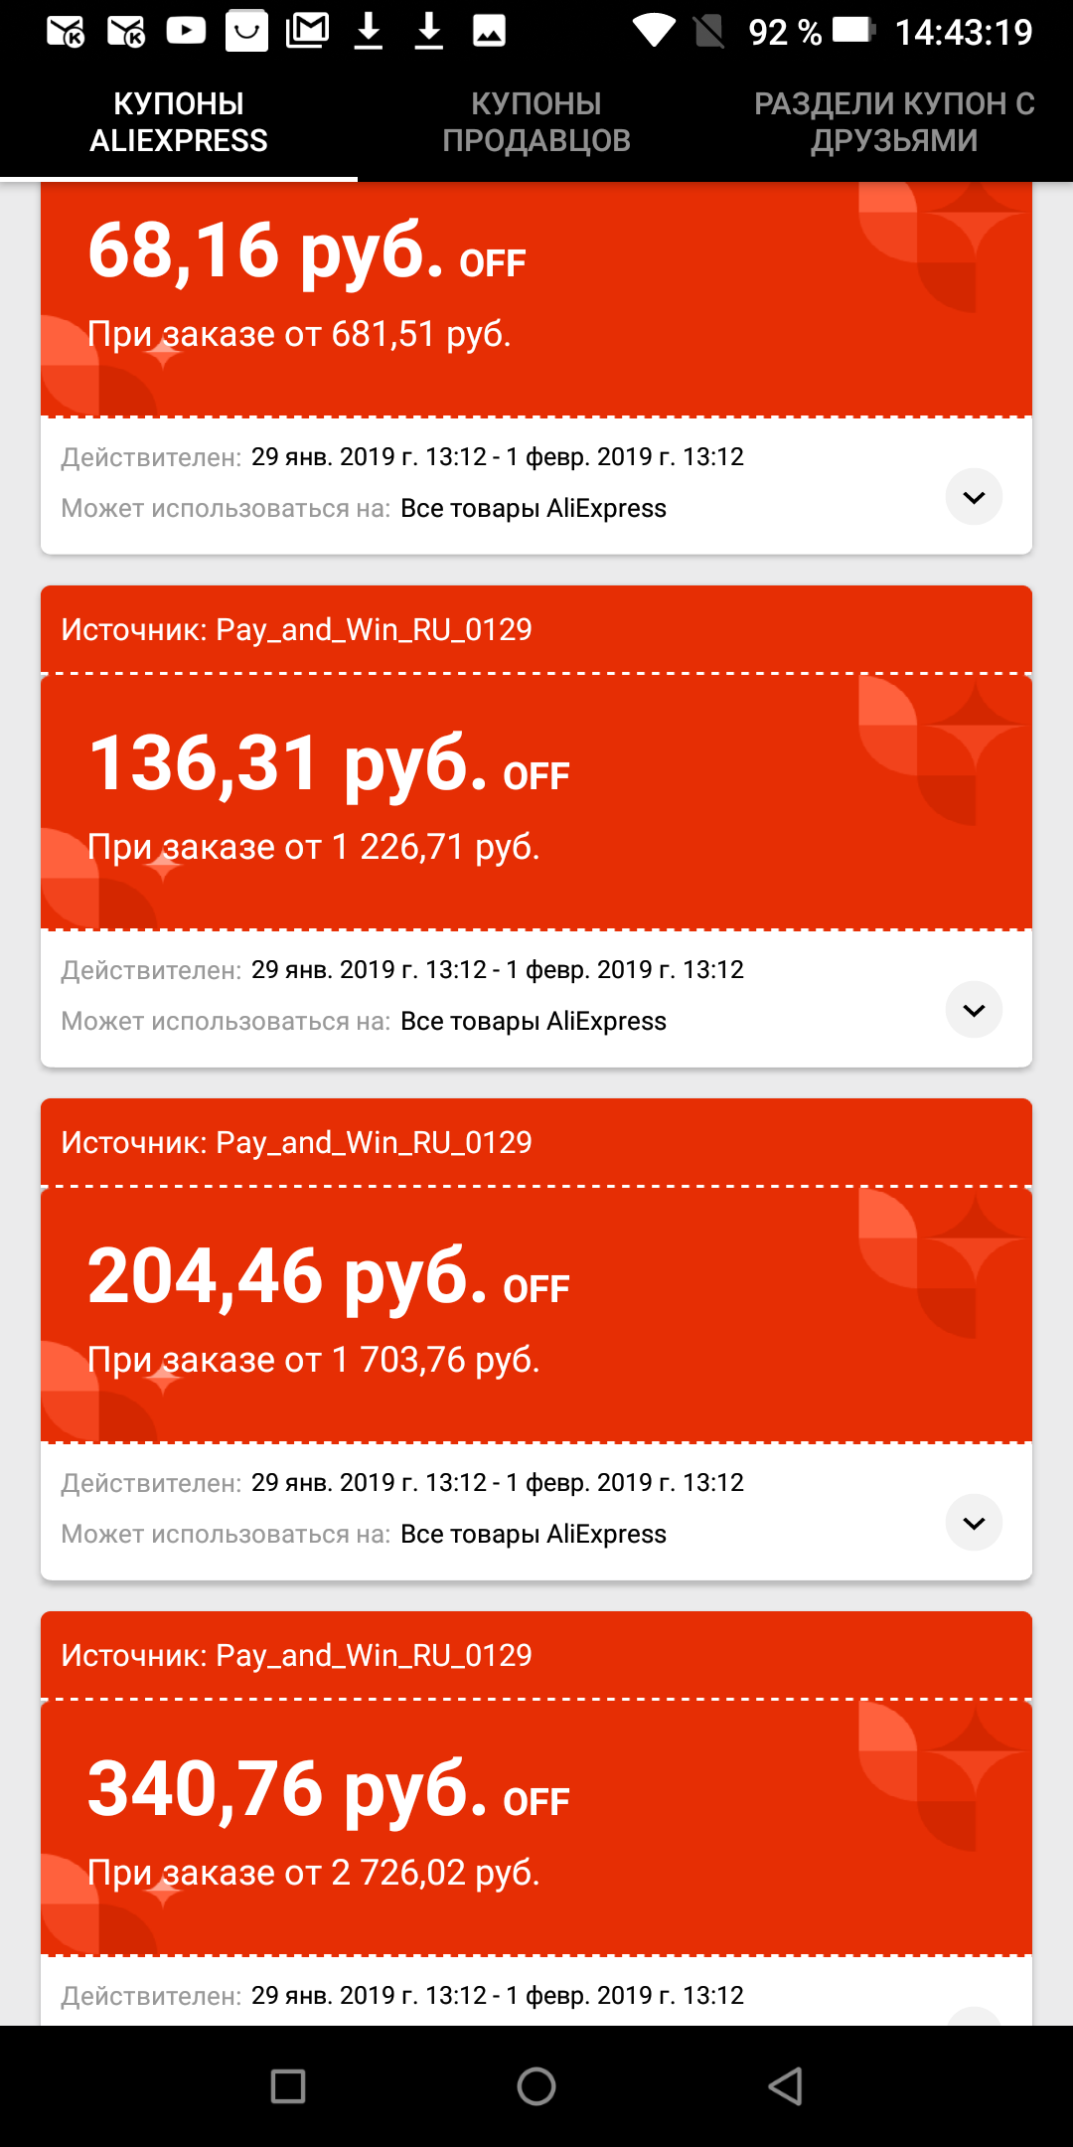Tap the 204,46 руб. OFF coupon amount
Screen dimensions: 1073x2147
[329, 1276]
